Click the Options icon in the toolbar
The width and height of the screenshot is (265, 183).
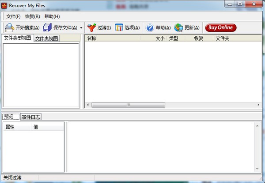pos(119,27)
